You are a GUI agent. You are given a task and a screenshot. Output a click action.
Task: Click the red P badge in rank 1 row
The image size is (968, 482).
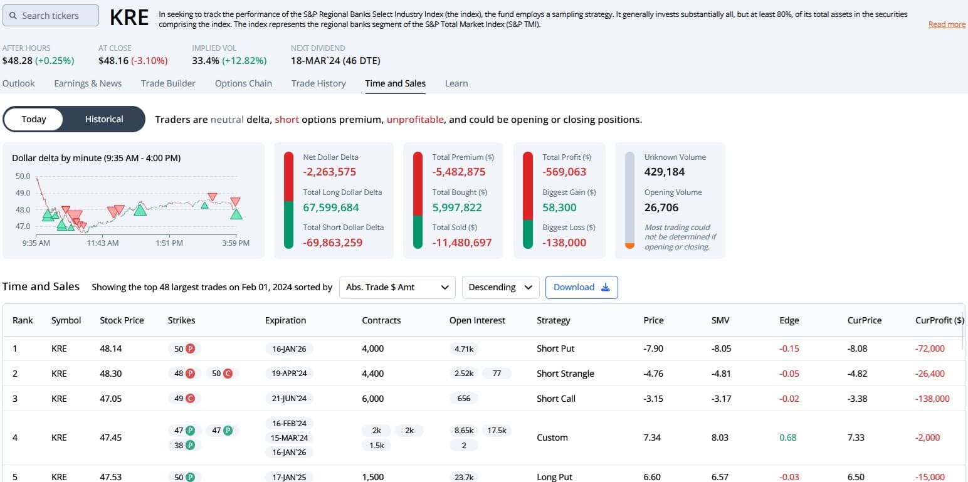[191, 348]
